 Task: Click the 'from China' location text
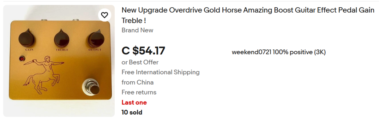tap(138, 82)
